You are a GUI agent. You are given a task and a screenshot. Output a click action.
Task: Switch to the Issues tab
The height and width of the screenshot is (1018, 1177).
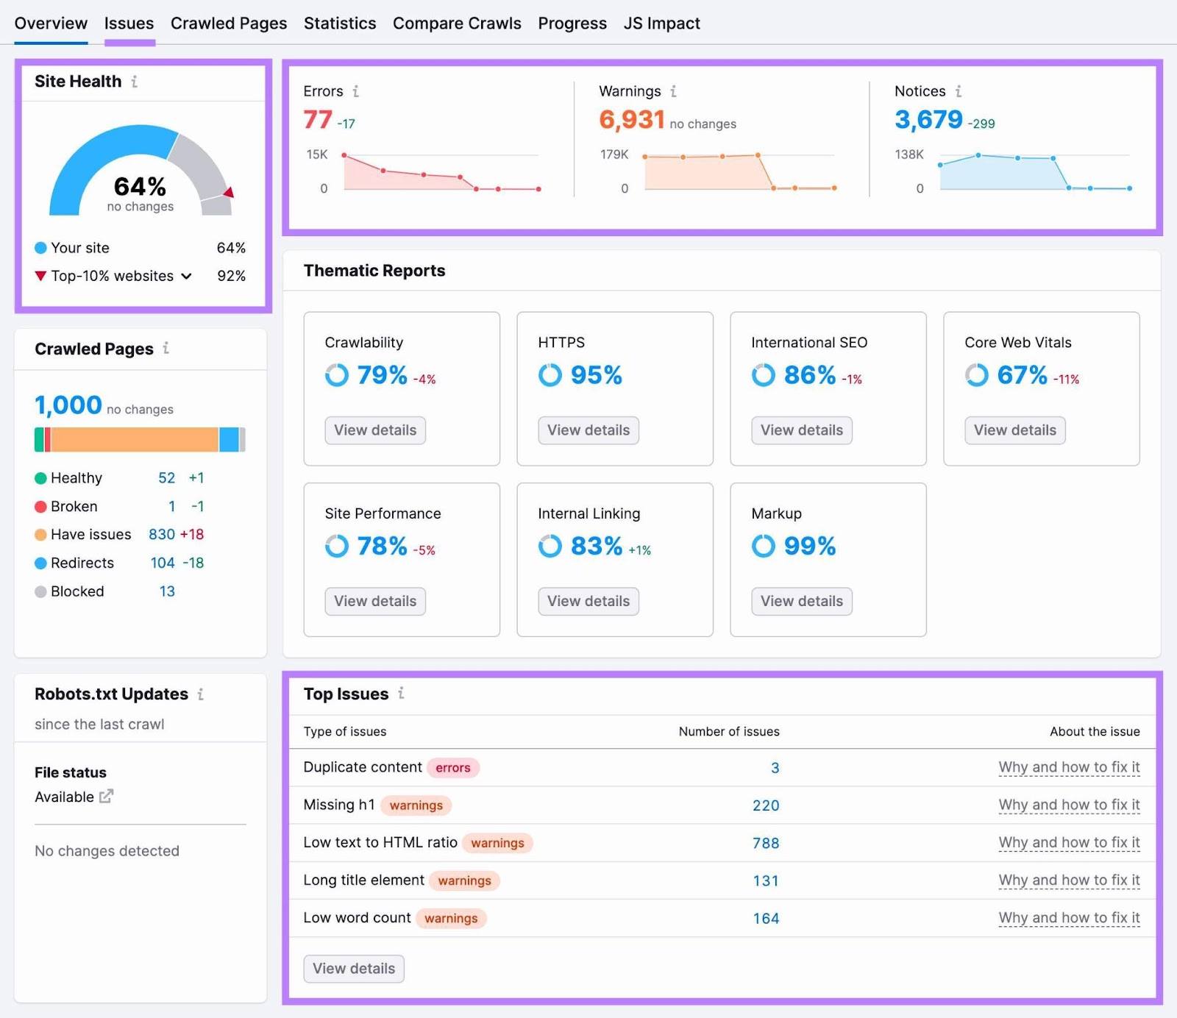129,23
